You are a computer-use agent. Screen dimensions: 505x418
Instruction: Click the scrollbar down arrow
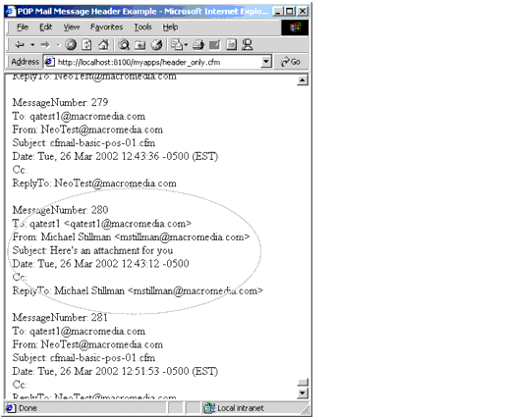(x=303, y=392)
